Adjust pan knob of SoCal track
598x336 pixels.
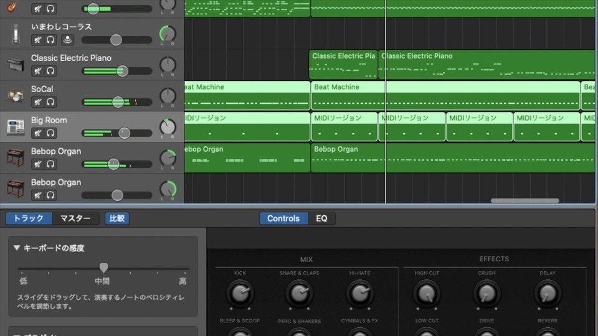tap(168, 96)
